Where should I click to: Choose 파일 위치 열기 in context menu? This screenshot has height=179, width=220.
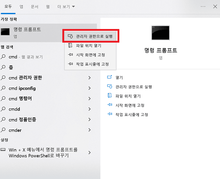coord(91,45)
